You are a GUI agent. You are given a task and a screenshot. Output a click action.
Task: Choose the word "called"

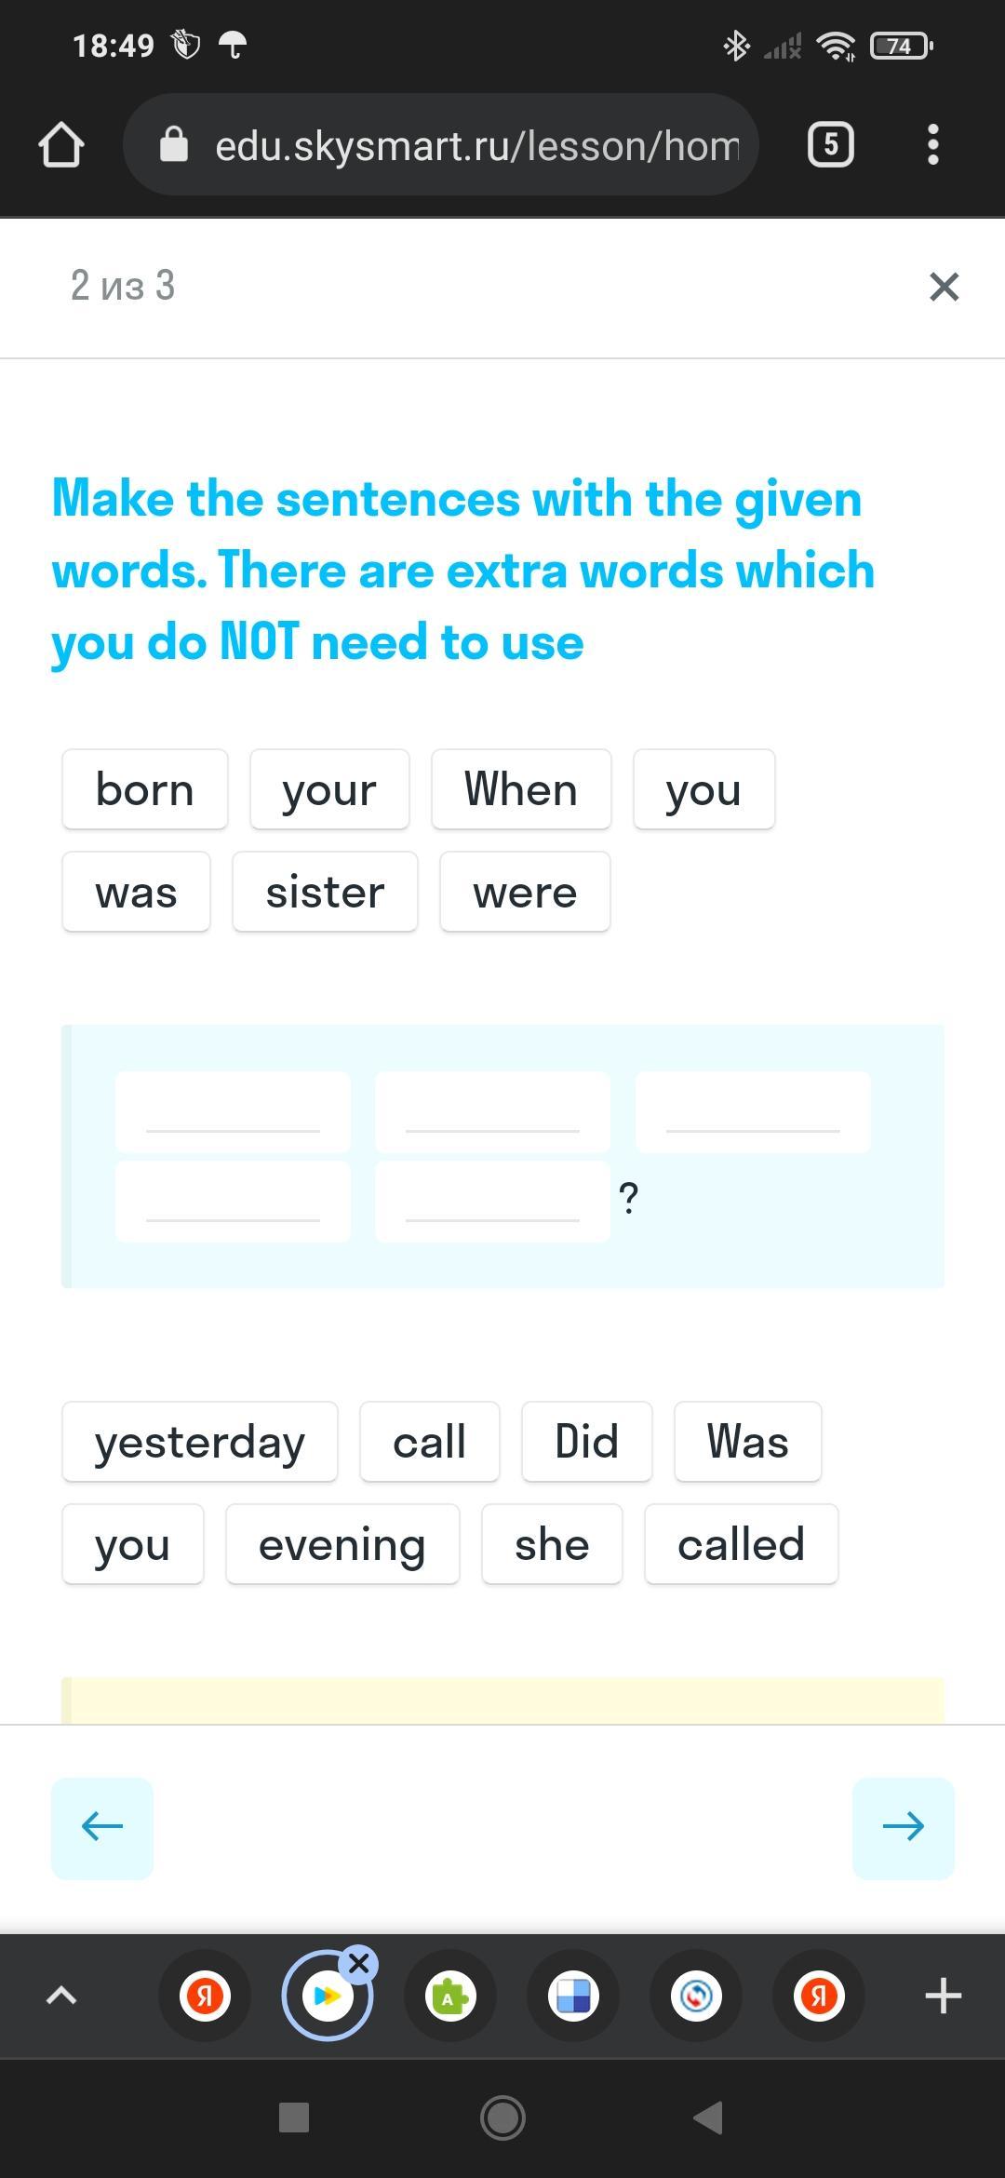coord(741,1544)
